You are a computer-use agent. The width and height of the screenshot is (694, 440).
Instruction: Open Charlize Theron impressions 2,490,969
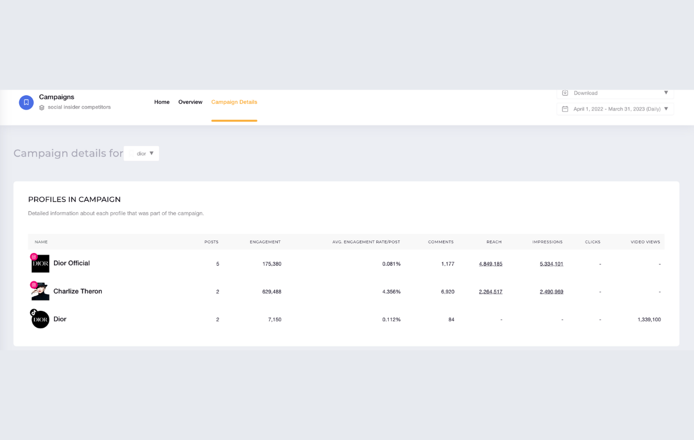[x=551, y=291]
